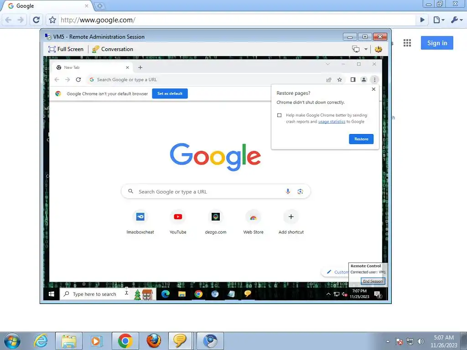Open Firefox from the Windows 7 taskbar
This screenshot has width=467, height=350.
click(154, 341)
